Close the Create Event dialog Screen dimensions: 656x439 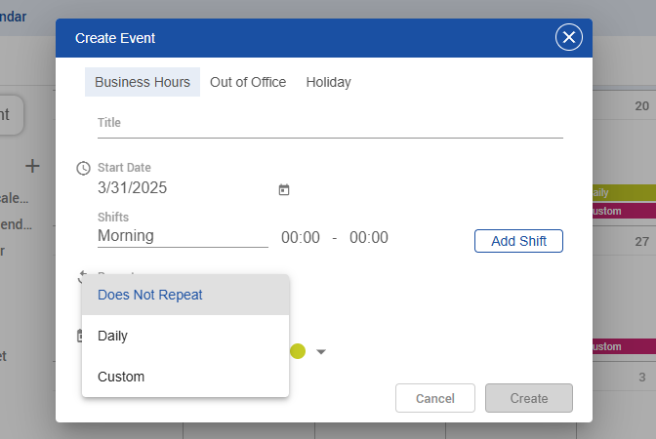[569, 38]
